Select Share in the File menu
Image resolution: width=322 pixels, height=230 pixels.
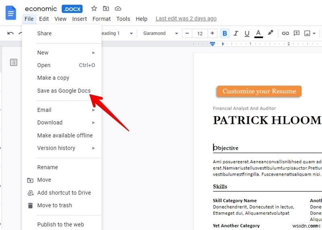(x=62, y=33)
